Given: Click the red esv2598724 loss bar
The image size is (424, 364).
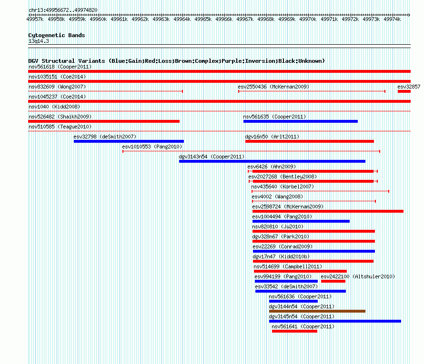Looking at the screenshot, I should 328,211.
